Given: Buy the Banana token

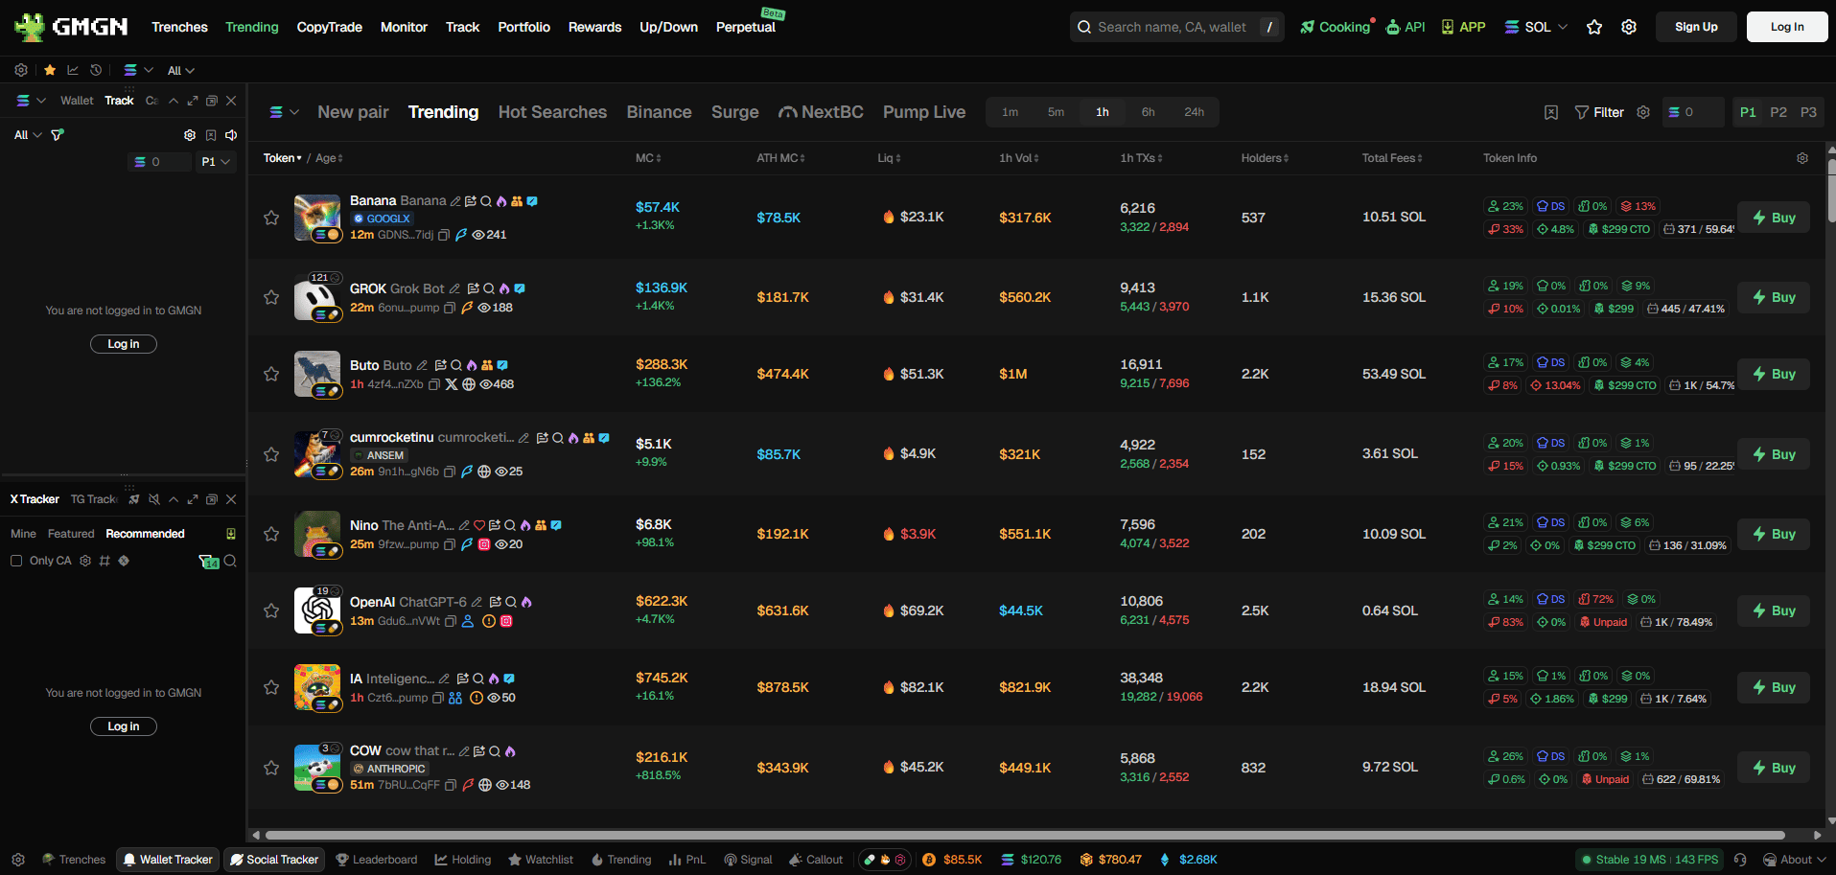Looking at the screenshot, I should coord(1774,218).
